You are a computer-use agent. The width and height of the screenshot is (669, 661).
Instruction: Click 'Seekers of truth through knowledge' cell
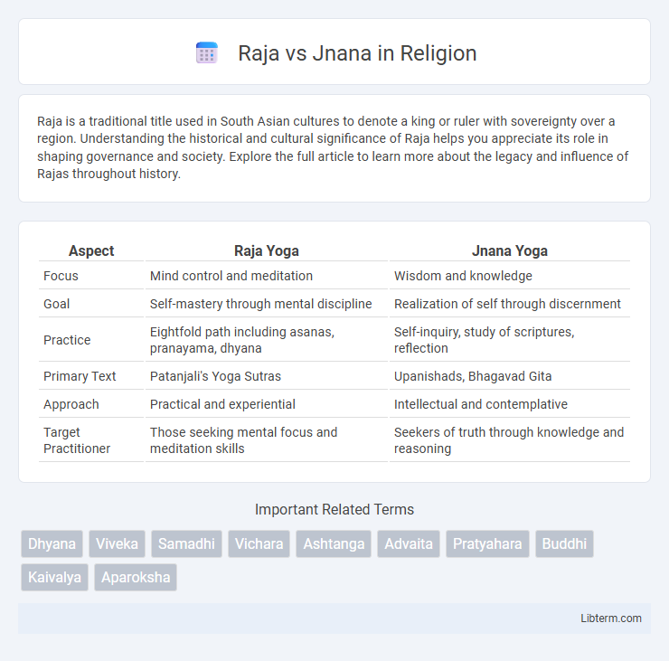[510, 440]
